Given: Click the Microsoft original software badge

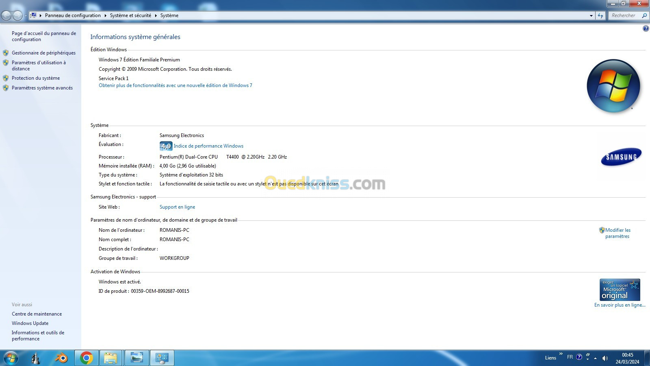Looking at the screenshot, I should tap(620, 290).
